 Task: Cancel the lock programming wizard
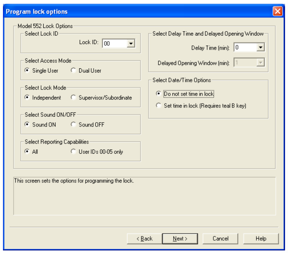221,239
